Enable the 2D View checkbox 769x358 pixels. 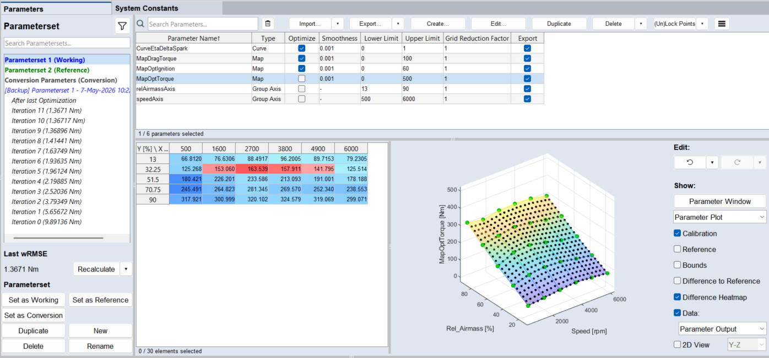click(x=678, y=345)
